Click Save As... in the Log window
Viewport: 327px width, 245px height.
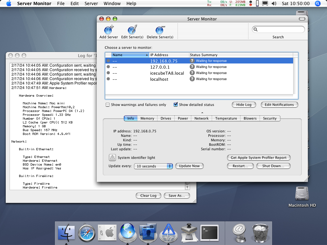tap(177, 196)
